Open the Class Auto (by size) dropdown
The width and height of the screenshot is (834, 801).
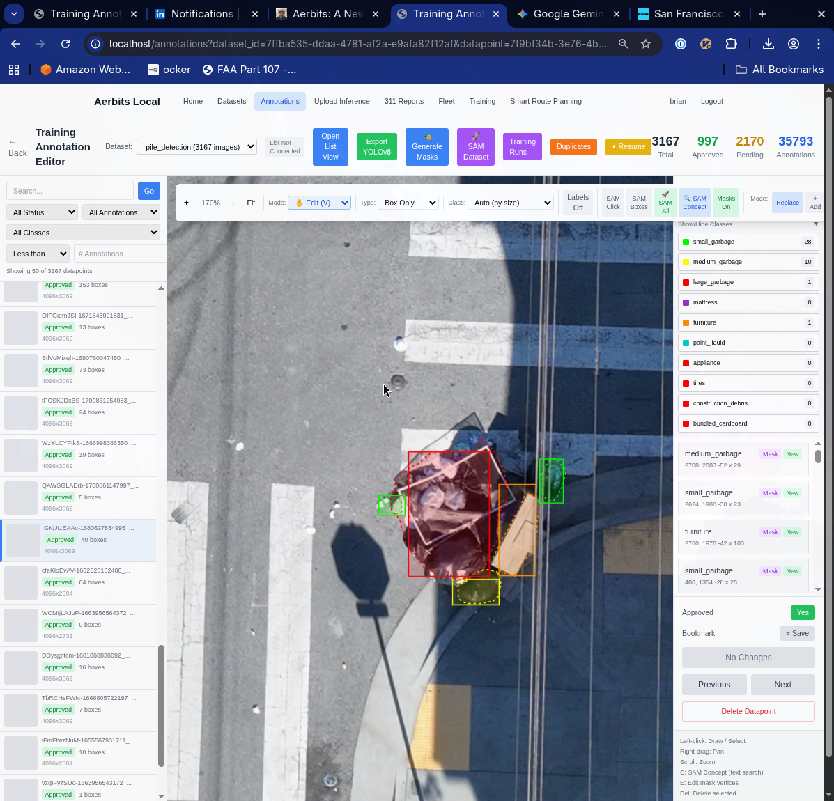point(511,203)
